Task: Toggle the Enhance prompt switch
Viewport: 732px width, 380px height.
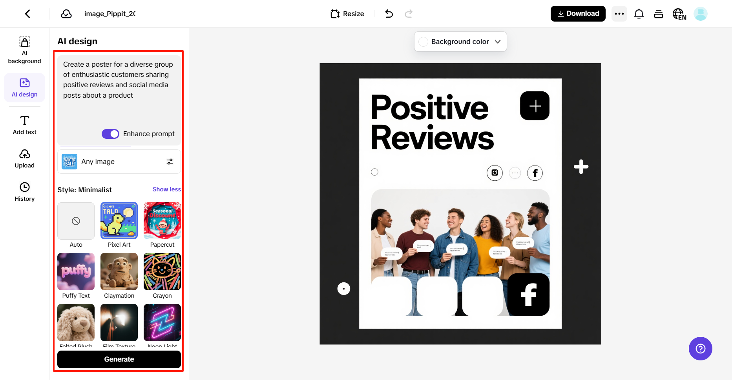Action: coord(110,134)
